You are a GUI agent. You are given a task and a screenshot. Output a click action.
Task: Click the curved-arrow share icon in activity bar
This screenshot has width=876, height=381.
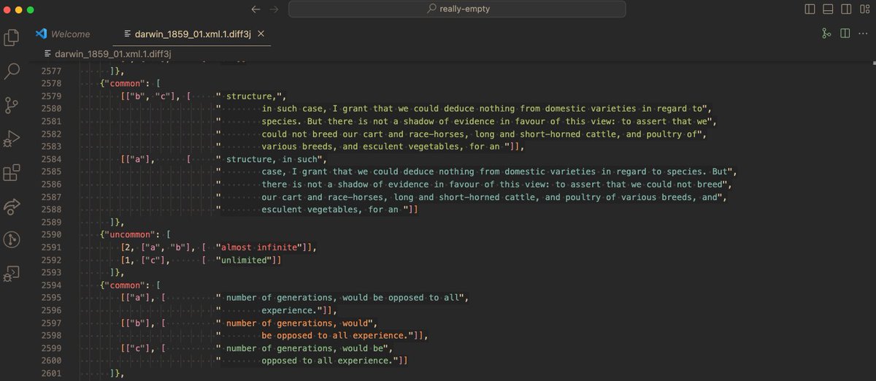(12, 207)
